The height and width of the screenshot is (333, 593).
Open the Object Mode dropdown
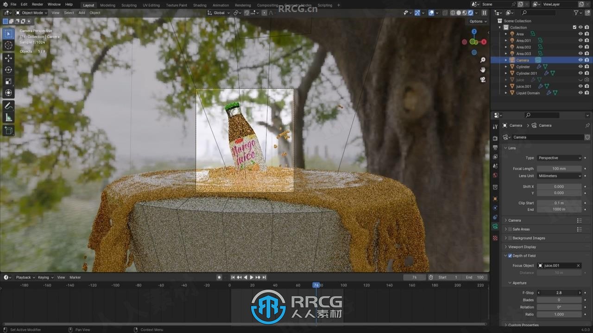pos(31,13)
